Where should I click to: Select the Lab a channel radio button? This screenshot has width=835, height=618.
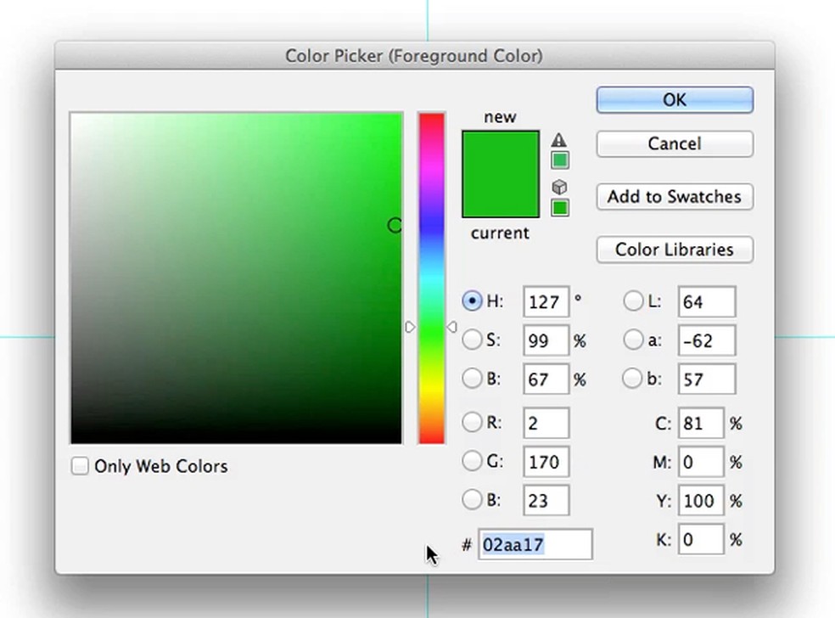click(633, 340)
